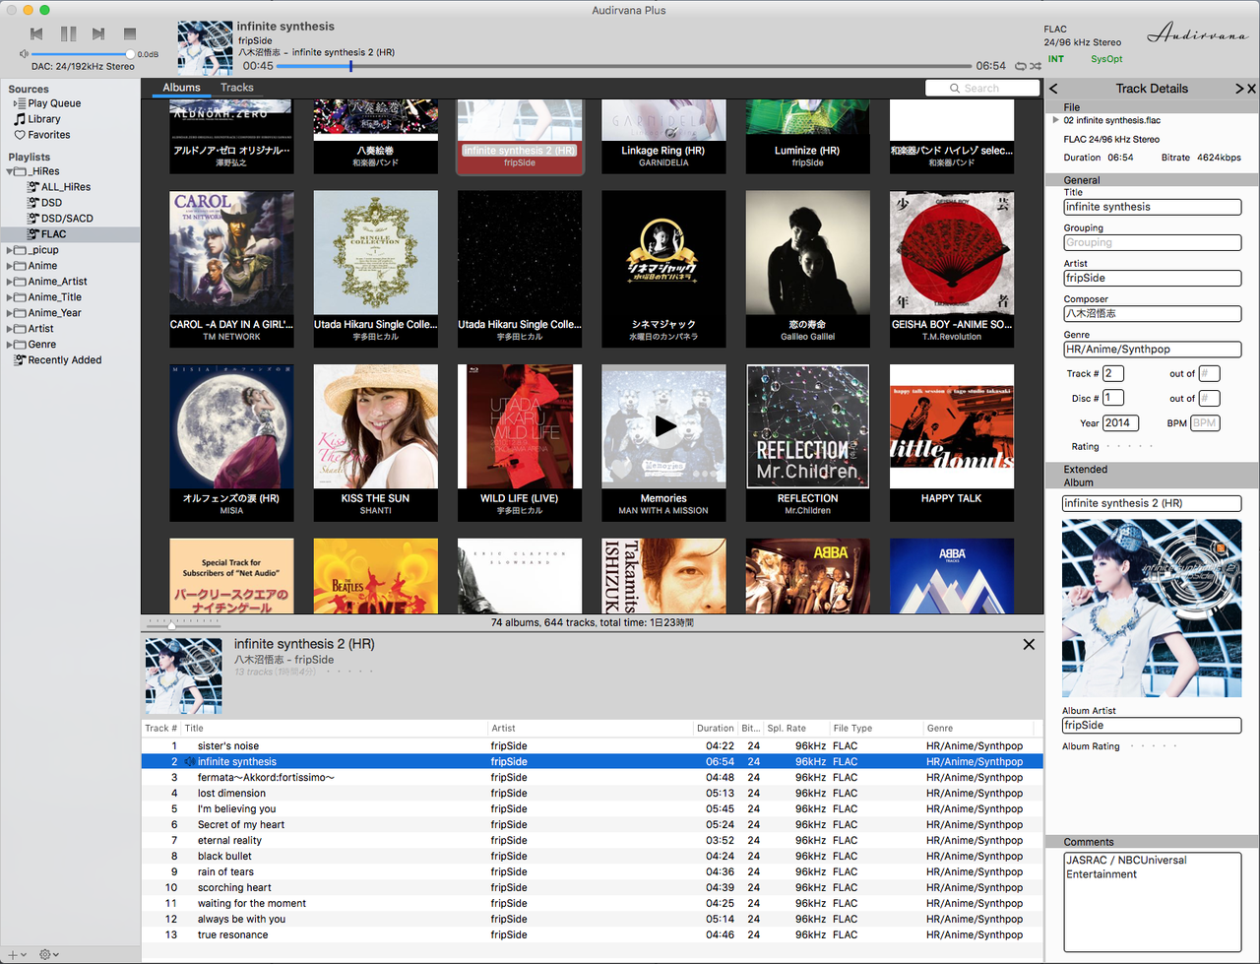This screenshot has height=964, width=1260.
Task: Toggle repeat mode icon
Action: 1020,66
